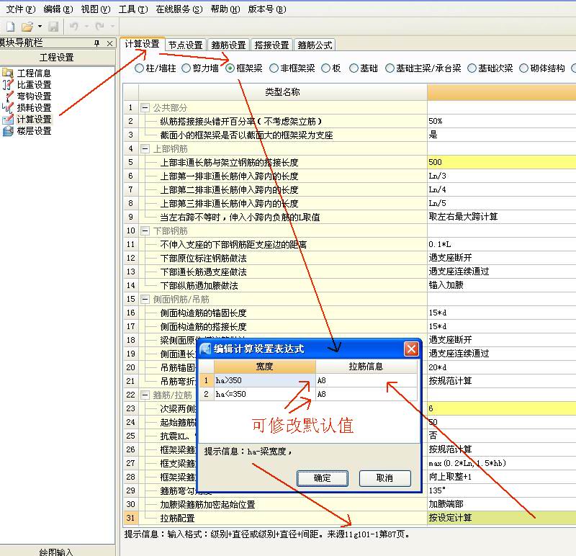Click the 类型名称 column header
The width and height of the screenshot is (576, 556).
click(x=282, y=92)
